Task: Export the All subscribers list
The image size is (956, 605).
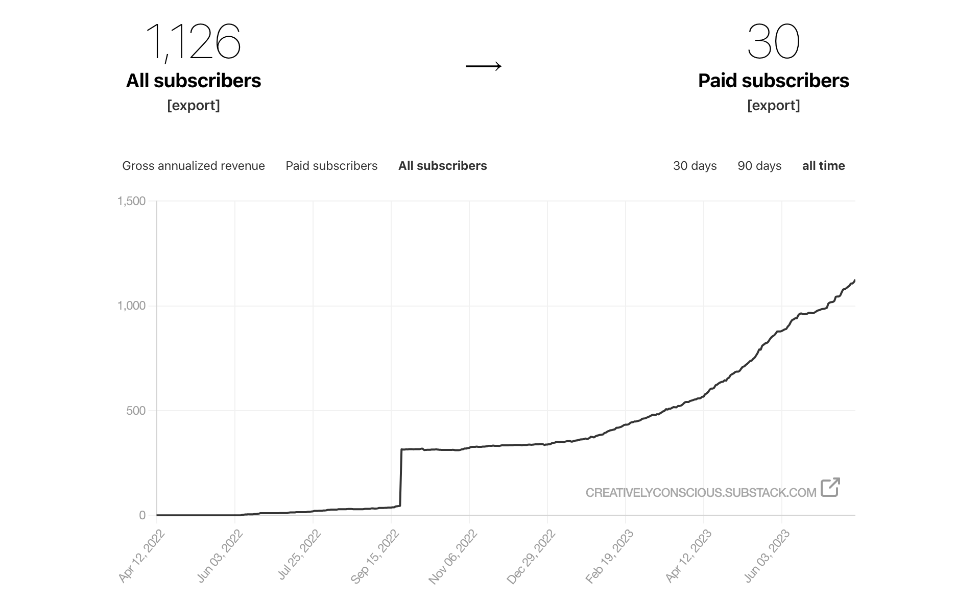Action: coord(194,106)
